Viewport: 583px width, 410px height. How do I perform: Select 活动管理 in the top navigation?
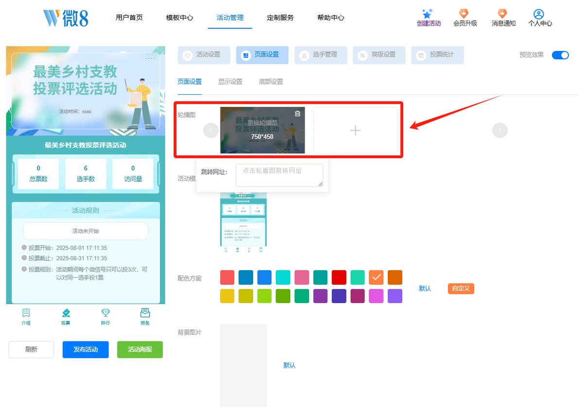230,17
